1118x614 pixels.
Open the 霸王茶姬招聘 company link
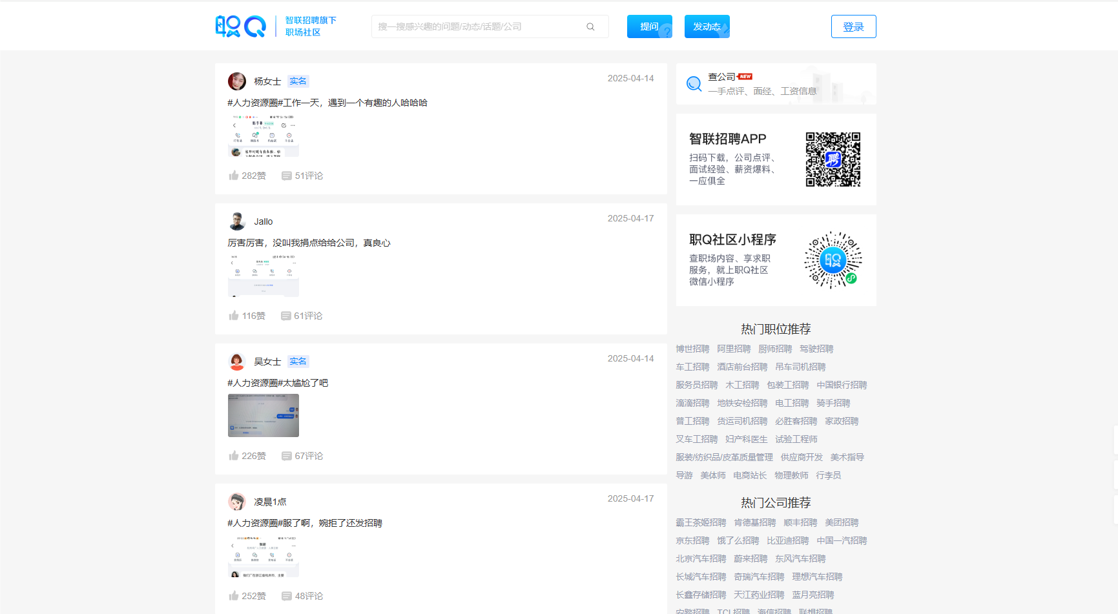pos(700,522)
